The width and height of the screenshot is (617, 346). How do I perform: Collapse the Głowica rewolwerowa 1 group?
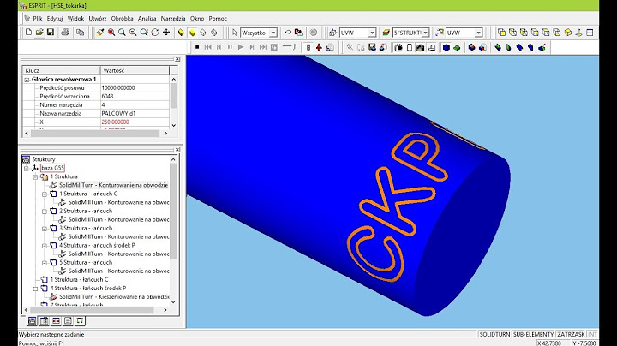tap(27, 80)
